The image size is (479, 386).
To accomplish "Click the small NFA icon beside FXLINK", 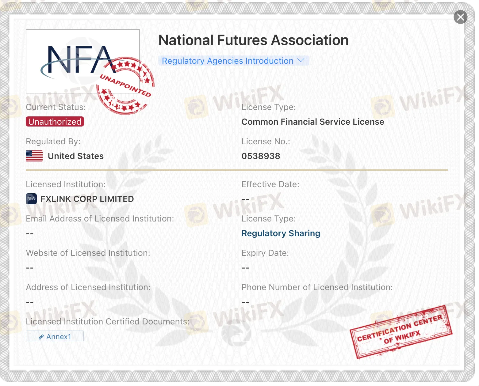I will point(31,199).
